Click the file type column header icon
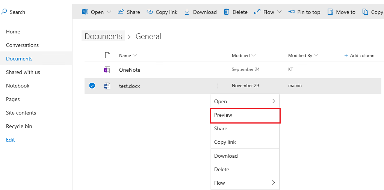 107,55
